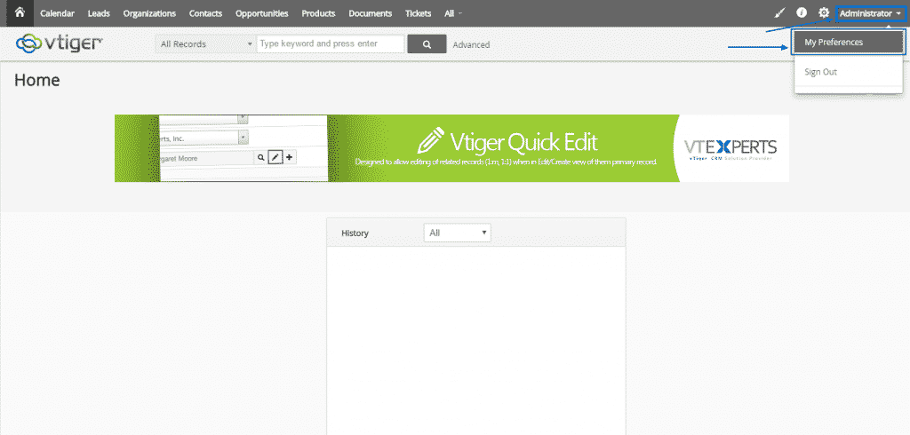Viewport: 910px width, 435px height.
Task: Click the vtiger logo
Action: [60, 43]
